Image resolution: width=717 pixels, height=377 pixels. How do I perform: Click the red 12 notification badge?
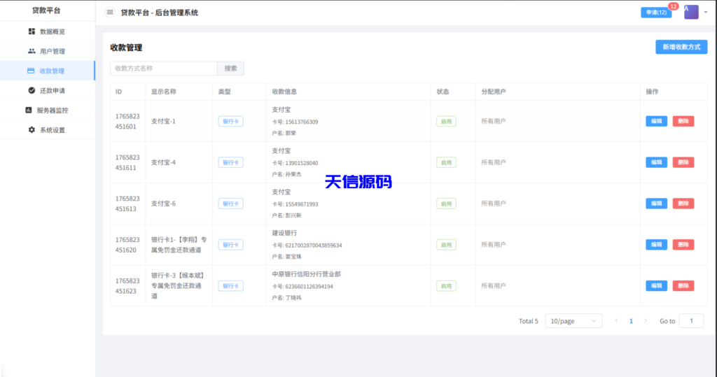click(673, 6)
